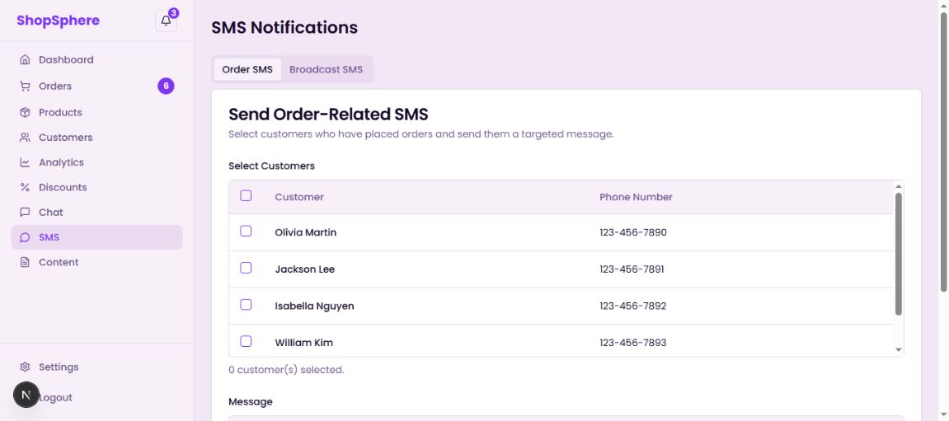Select the Jackson Lee checkbox
The height and width of the screenshot is (421, 949).
click(x=246, y=268)
